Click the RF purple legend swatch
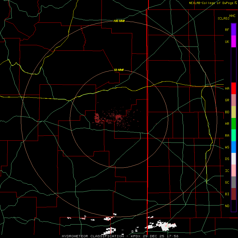238x238 pixels. pos(234,30)
